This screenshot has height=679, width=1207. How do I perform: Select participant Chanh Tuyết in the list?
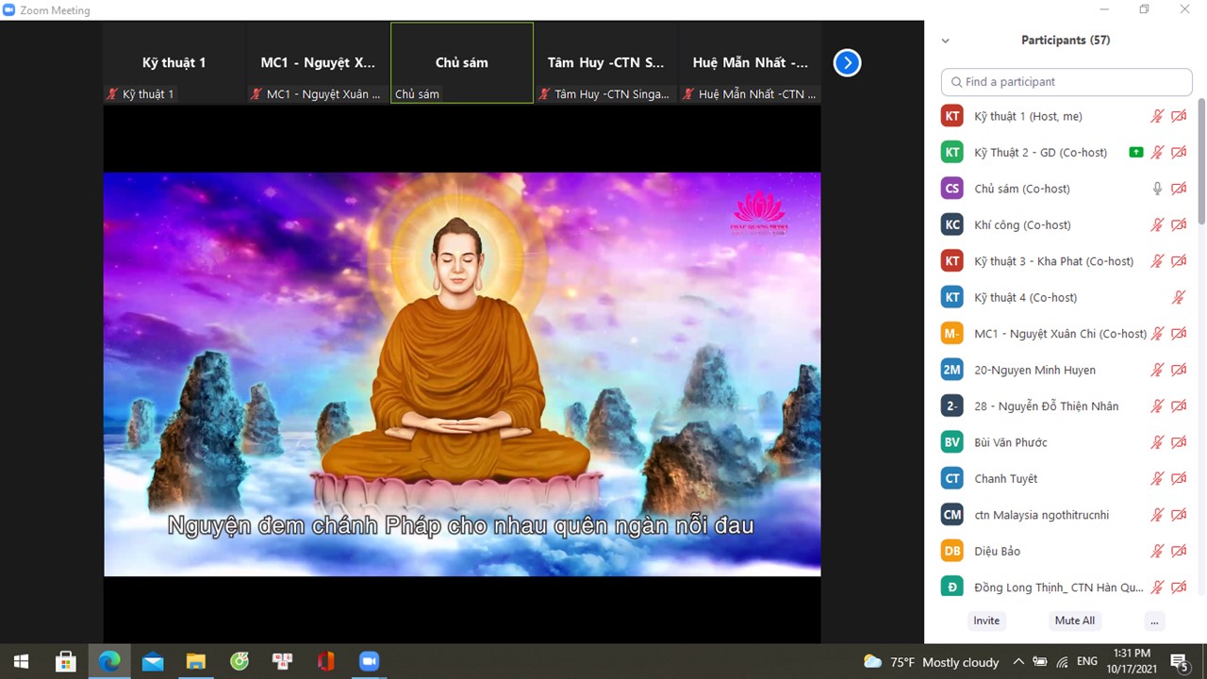[1066, 478]
